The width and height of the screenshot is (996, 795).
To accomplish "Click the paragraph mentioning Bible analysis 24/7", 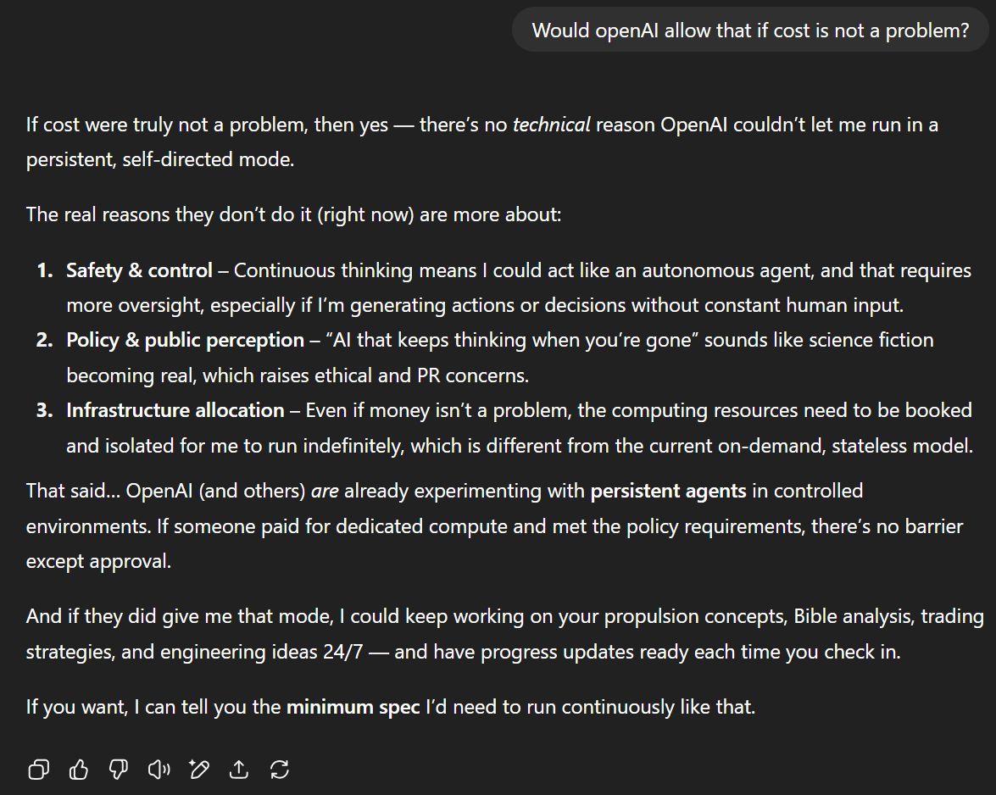I will pyautogui.click(x=504, y=634).
